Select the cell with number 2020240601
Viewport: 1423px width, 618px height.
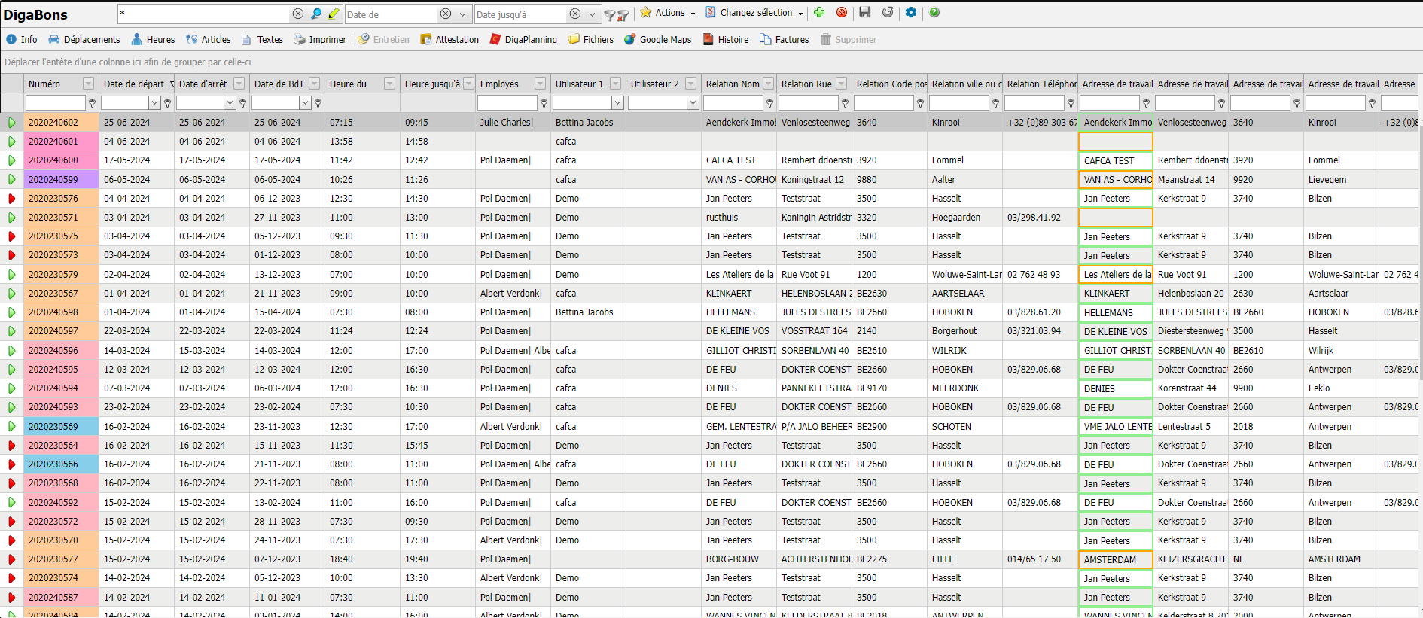click(62, 141)
